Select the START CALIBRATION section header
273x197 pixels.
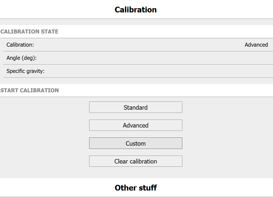click(29, 90)
